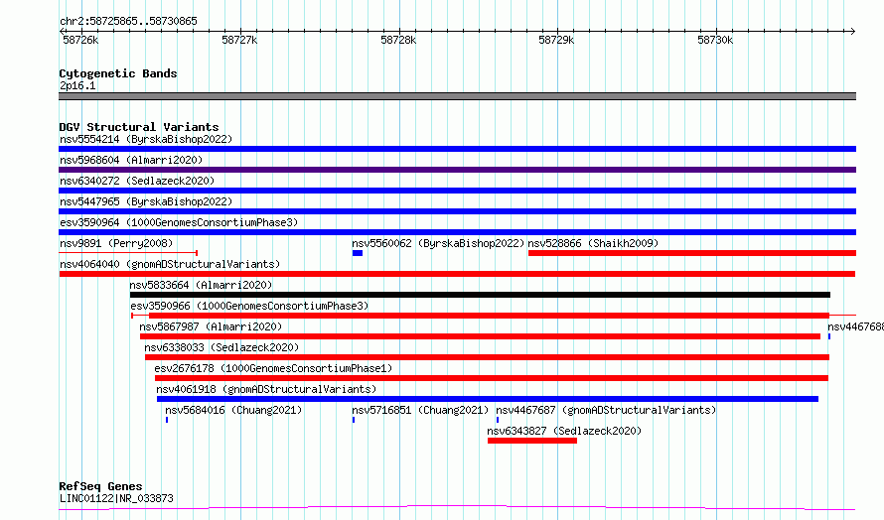Select the tiny blue nsv4467688 marker
Screen dimensions: 884x520
[829, 336]
